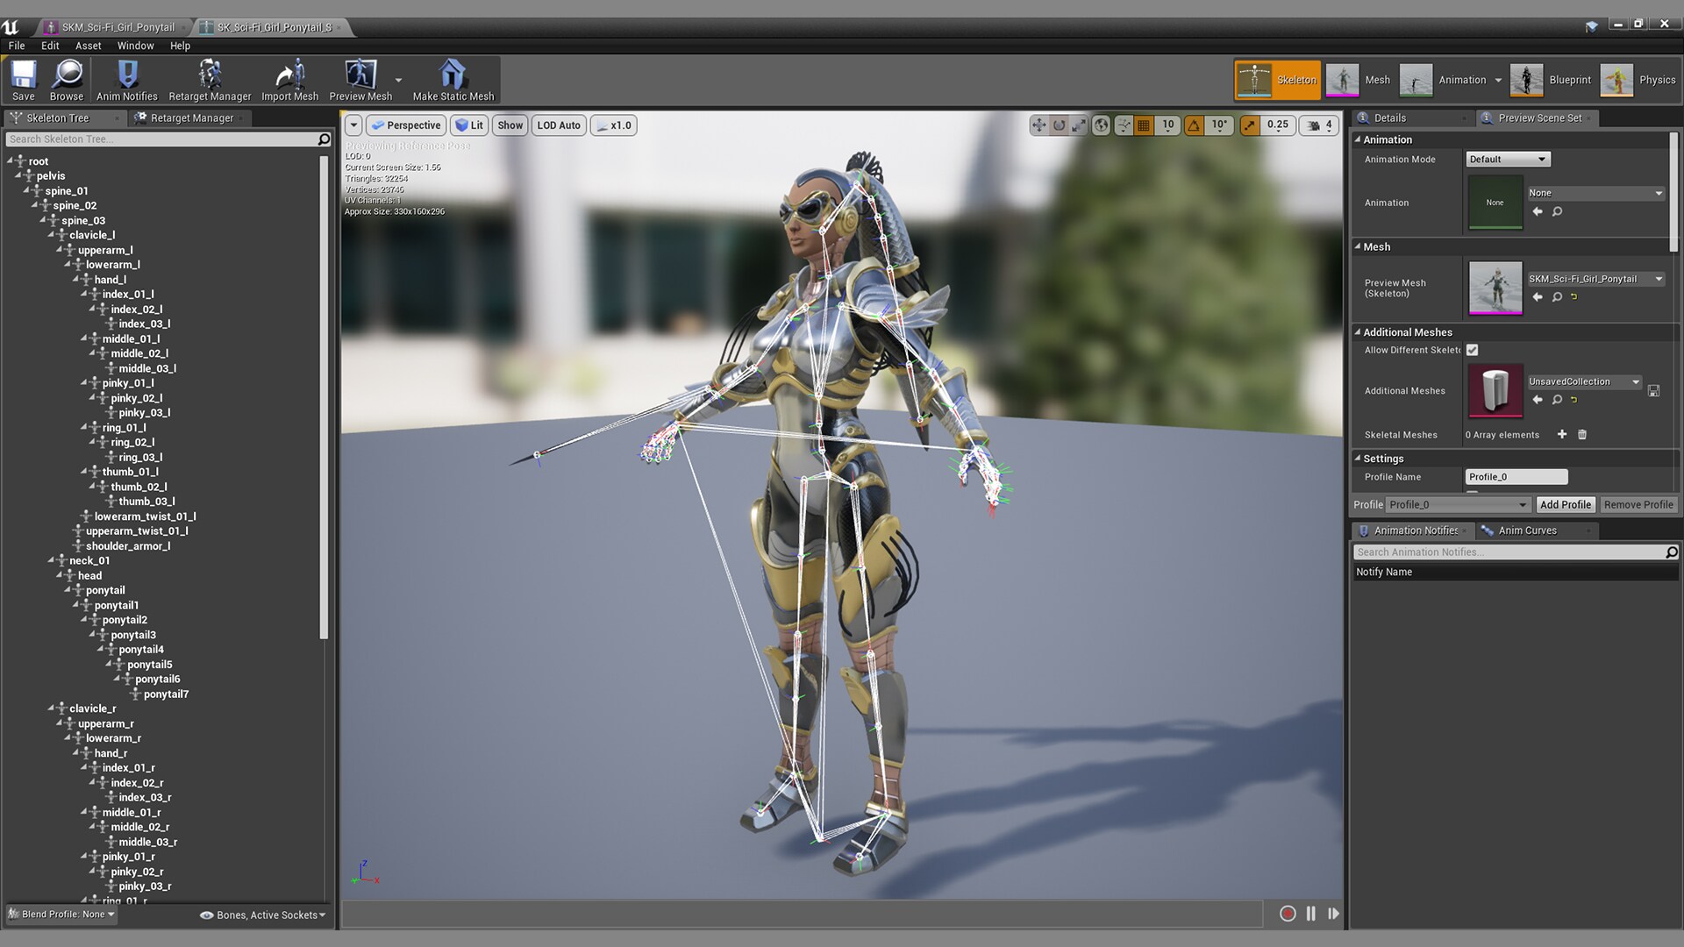Toggle grid snapping in the viewport

[1143, 125]
